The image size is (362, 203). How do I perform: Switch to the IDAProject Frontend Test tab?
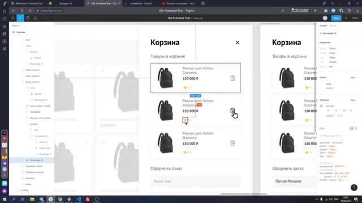(x=27, y=3)
